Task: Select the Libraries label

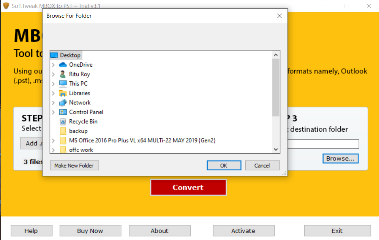Action: coord(79,93)
